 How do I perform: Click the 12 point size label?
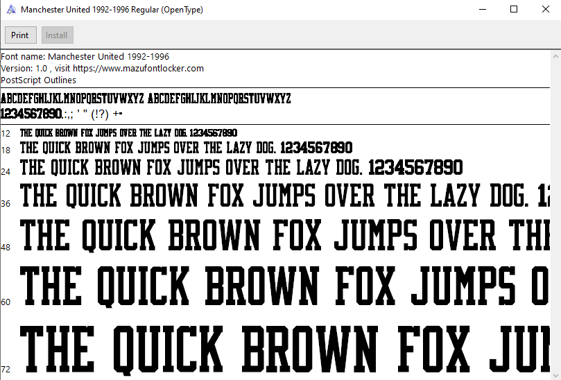(x=6, y=133)
